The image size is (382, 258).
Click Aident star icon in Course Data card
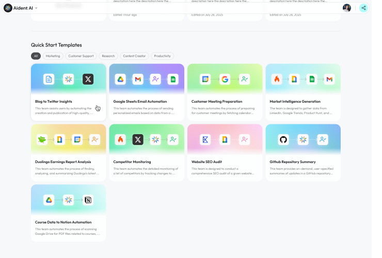(69, 200)
